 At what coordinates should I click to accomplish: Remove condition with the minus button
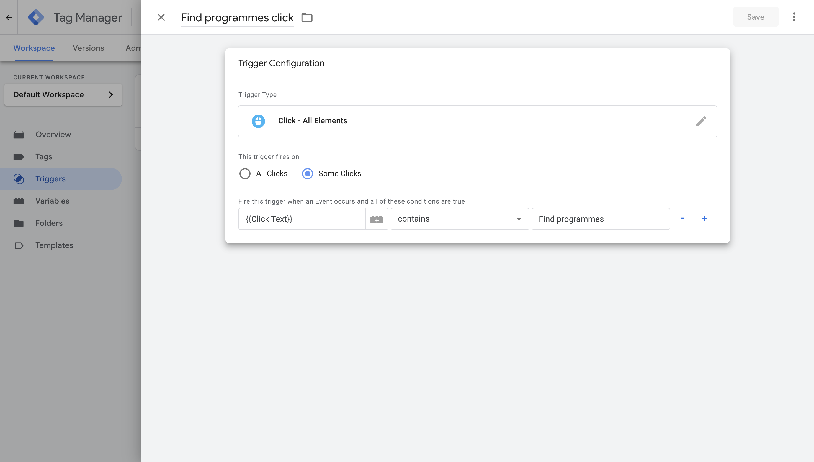682,218
